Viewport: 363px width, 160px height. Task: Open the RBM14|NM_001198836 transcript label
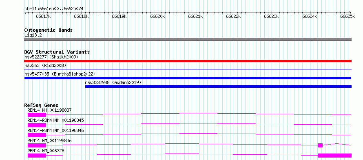(49, 141)
